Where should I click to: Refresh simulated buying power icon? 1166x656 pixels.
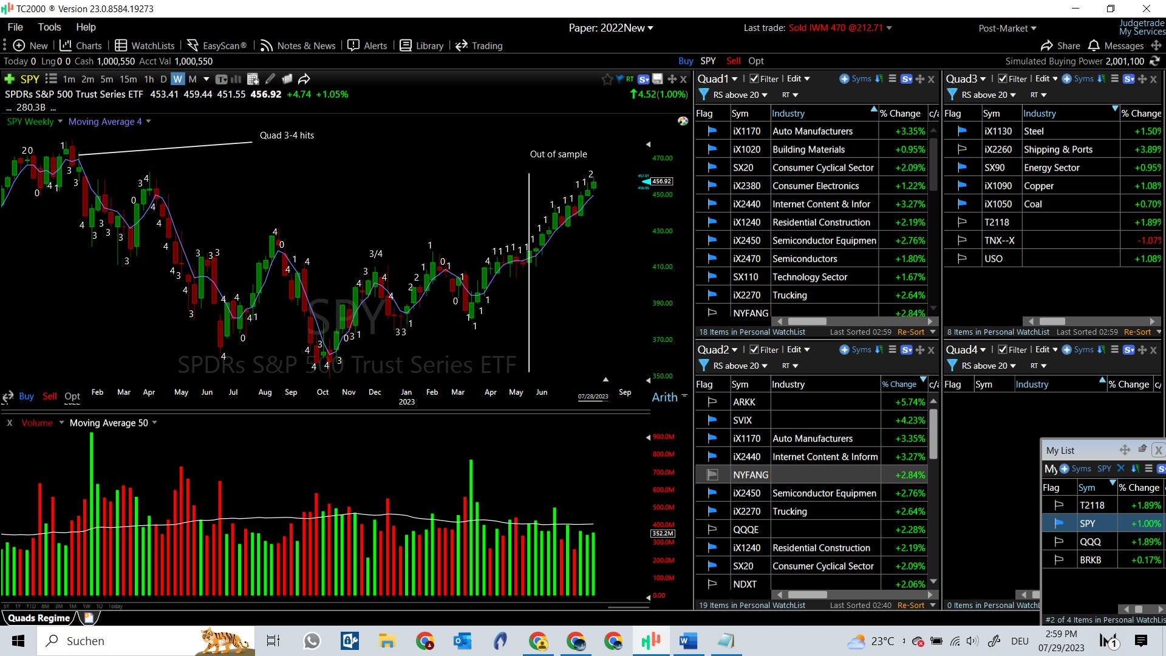(1154, 61)
